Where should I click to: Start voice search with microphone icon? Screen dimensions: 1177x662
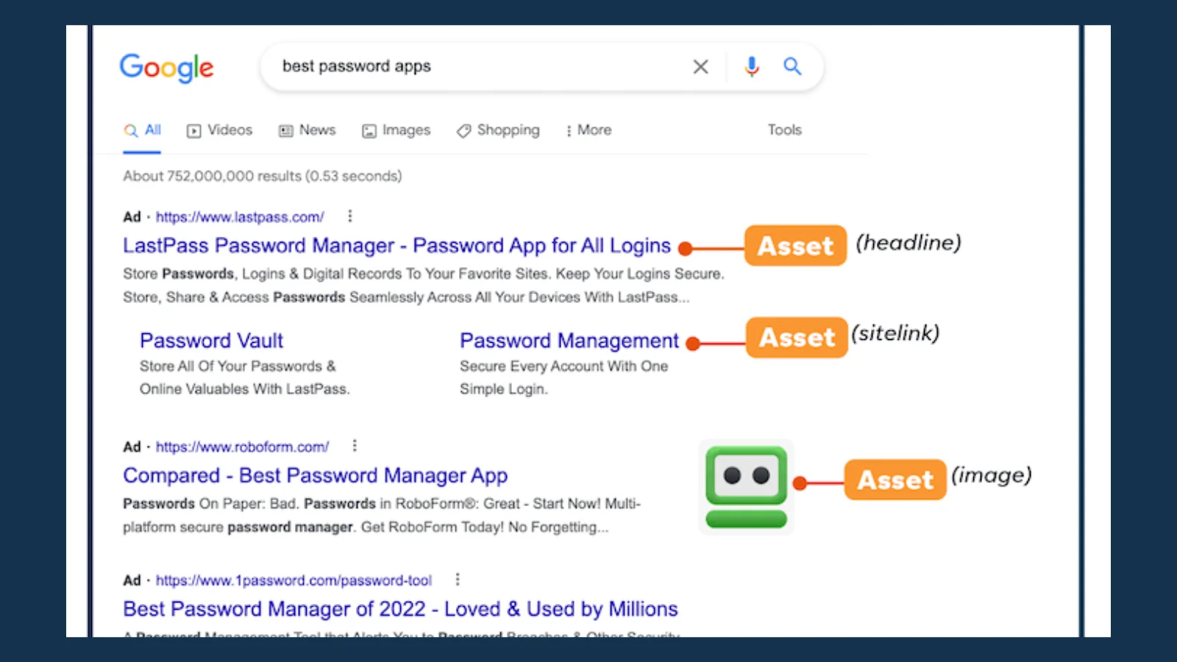(751, 67)
